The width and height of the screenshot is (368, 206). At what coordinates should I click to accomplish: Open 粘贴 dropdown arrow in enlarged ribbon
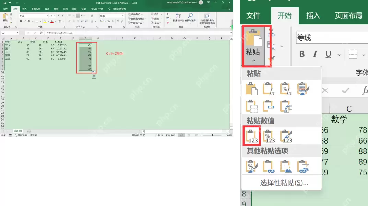click(253, 61)
